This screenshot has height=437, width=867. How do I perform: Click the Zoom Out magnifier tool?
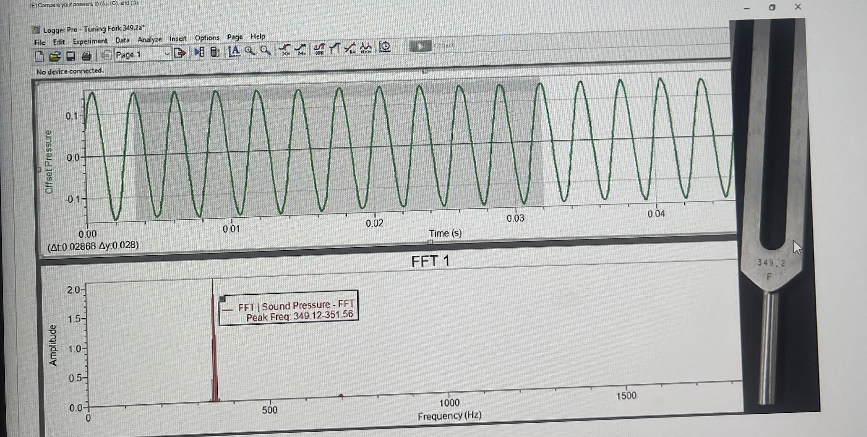(x=264, y=50)
